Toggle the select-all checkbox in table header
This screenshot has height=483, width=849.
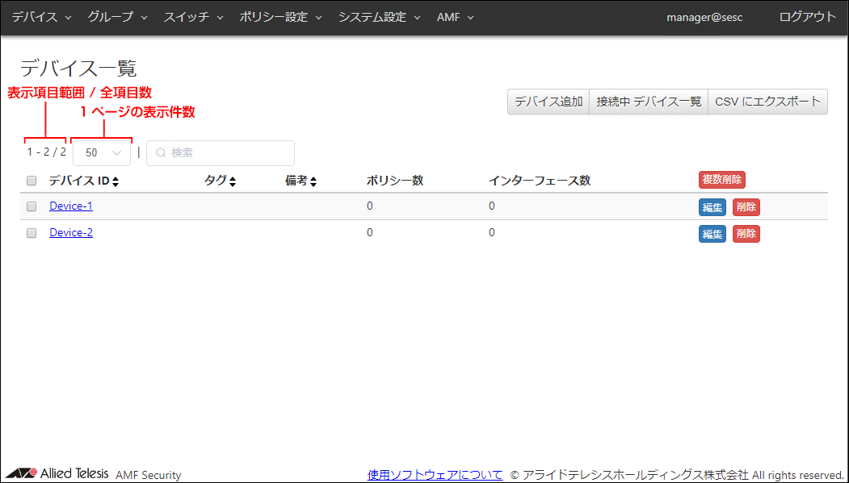pos(32,181)
